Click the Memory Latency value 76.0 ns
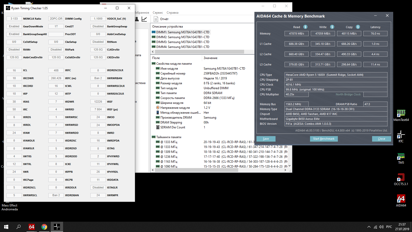The width and height of the screenshot is (412, 232). click(375, 34)
